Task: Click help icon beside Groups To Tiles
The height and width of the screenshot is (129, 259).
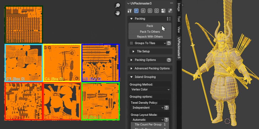Action: click(x=169, y=43)
